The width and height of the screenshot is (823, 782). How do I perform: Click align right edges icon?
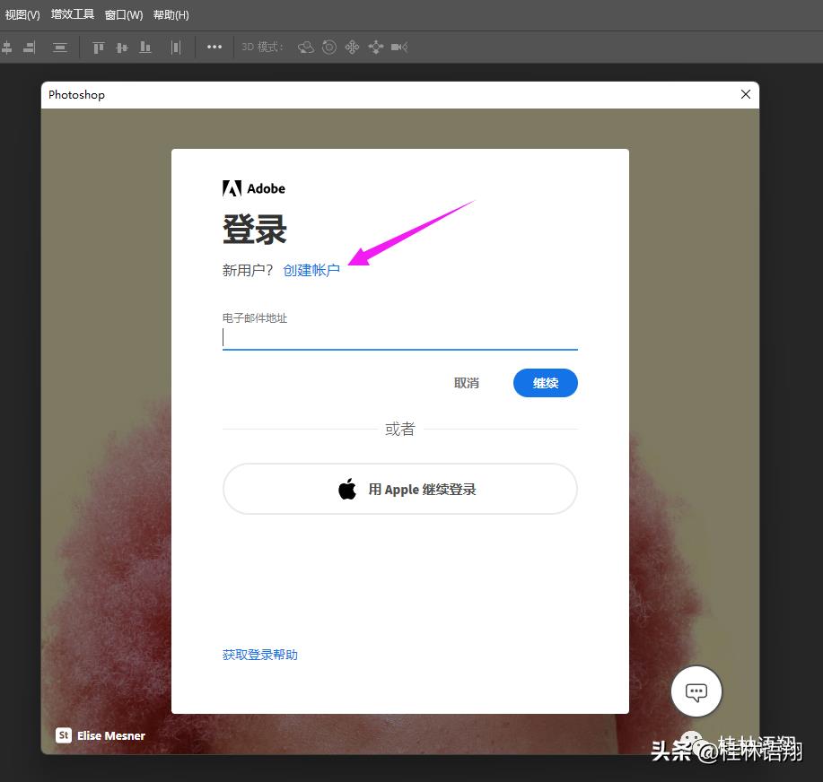click(30, 48)
